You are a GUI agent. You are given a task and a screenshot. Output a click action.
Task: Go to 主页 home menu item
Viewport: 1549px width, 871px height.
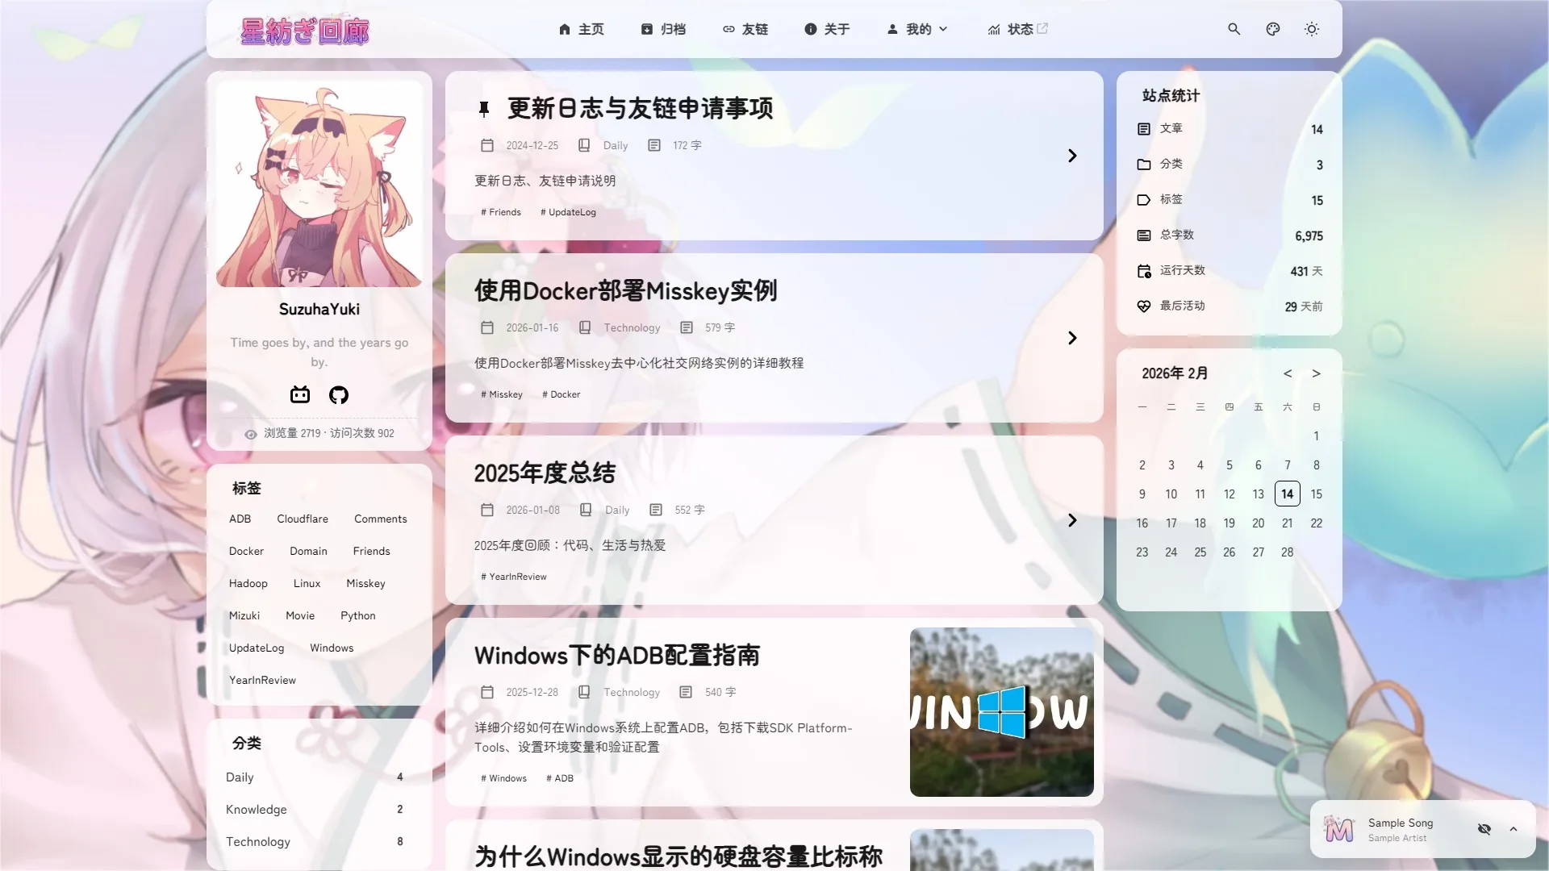(581, 29)
